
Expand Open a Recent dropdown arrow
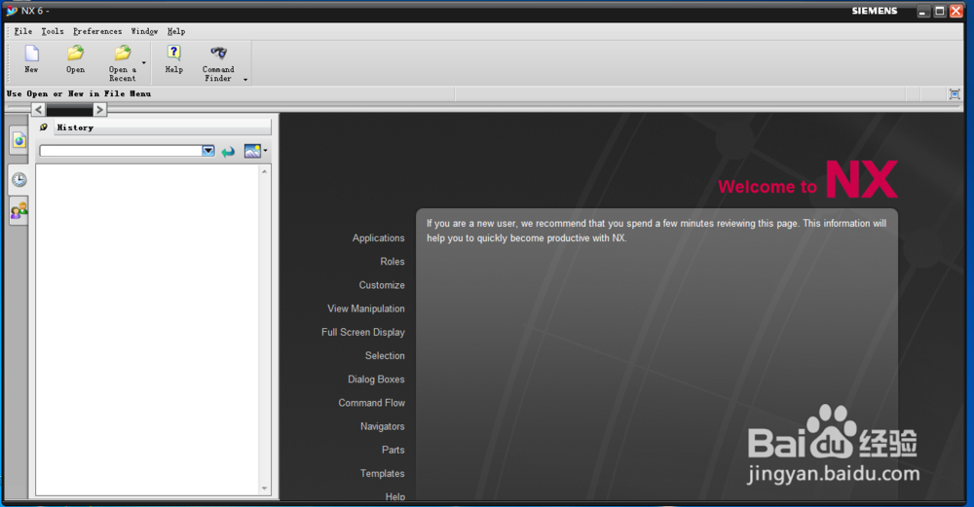coord(143,62)
